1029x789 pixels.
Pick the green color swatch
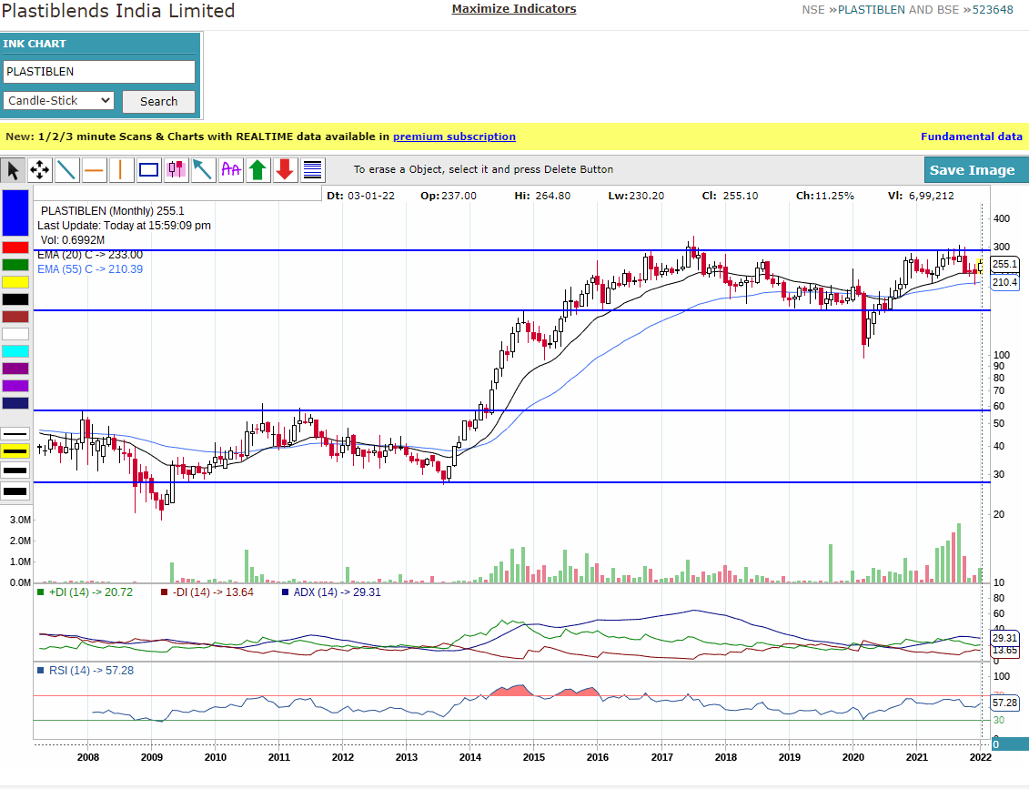pos(15,265)
